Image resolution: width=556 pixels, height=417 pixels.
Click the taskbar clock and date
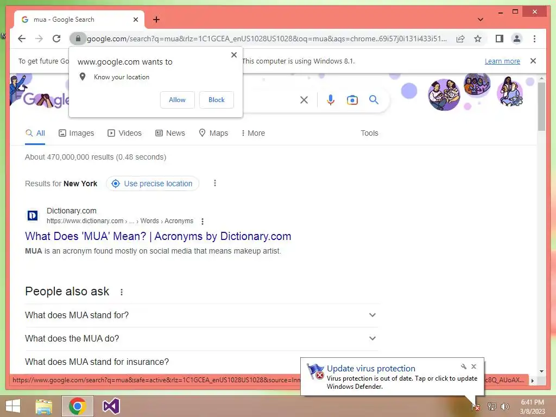[x=532, y=407]
